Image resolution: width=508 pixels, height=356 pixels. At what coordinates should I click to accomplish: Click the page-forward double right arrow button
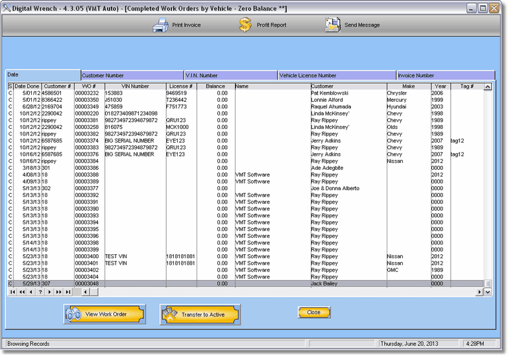58,292
